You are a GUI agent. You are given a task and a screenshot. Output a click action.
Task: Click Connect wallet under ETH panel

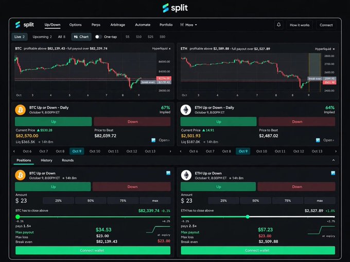coord(258,250)
